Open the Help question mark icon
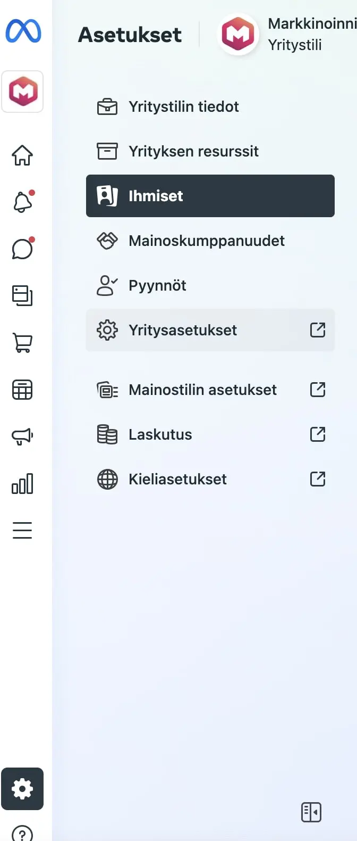The width and height of the screenshot is (357, 841). point(22,834)
